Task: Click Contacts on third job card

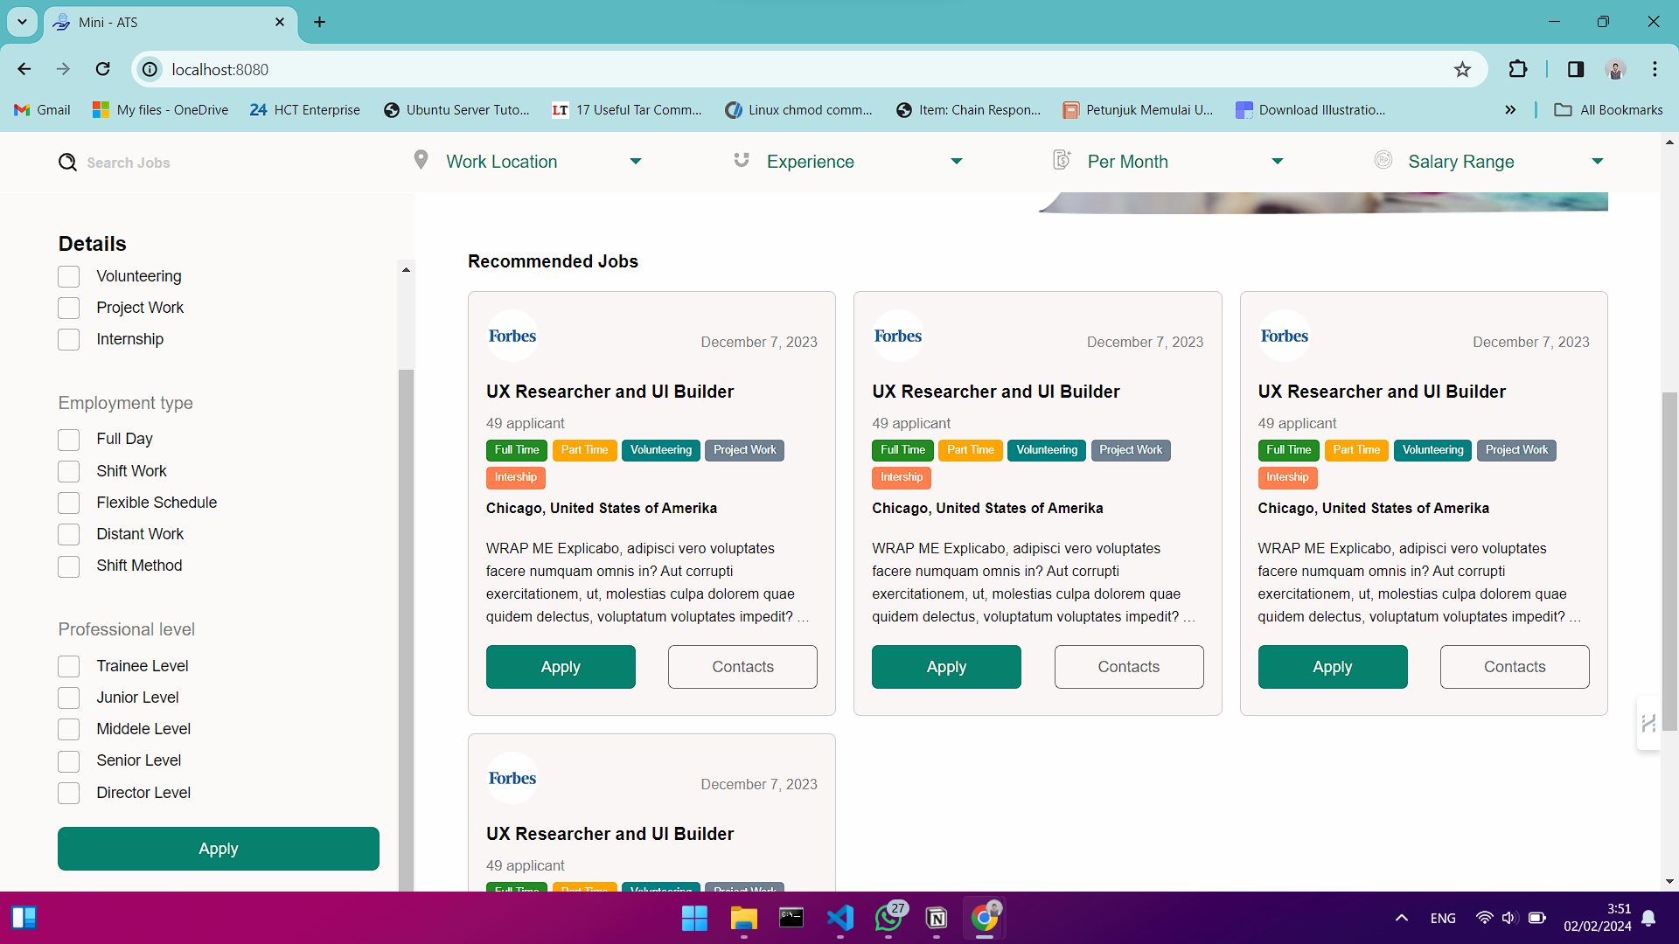Action: [x=1515, y=667]
